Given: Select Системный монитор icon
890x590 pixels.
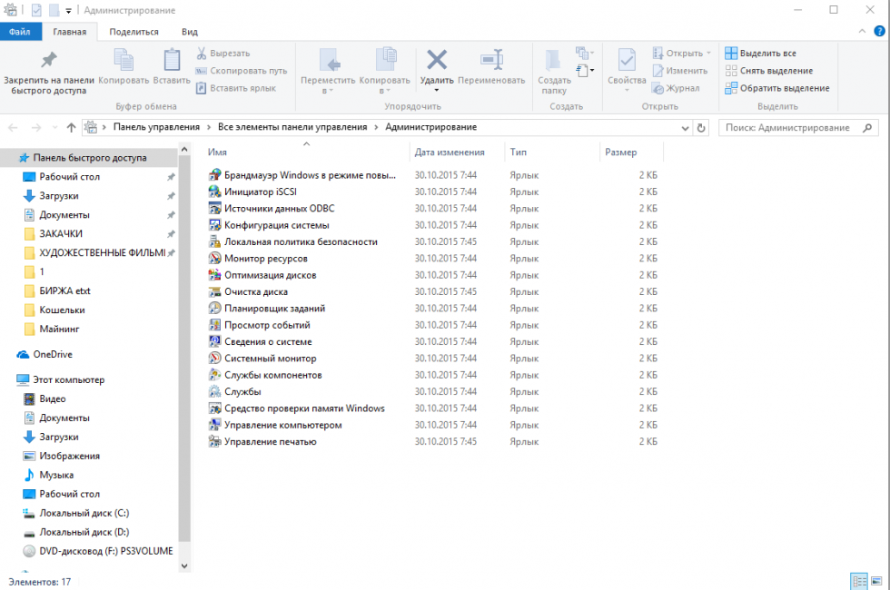Looking at the screenshot, I should 214,358.
